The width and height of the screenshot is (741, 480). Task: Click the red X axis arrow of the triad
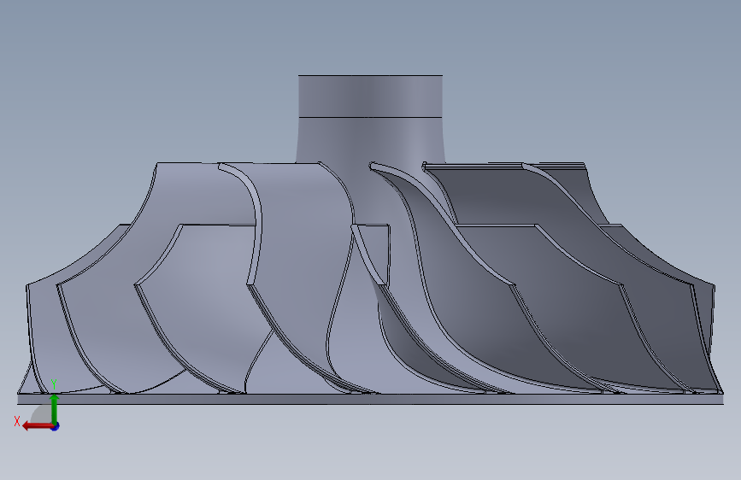pos(38,426)
